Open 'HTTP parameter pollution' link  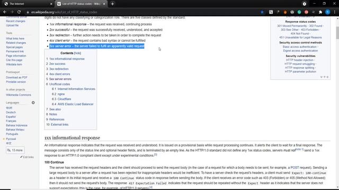point(300,72)
